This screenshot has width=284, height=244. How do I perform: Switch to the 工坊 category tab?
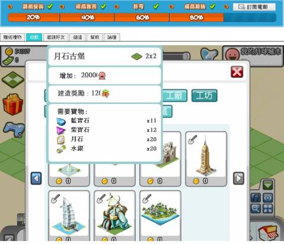tap(205, 96)
